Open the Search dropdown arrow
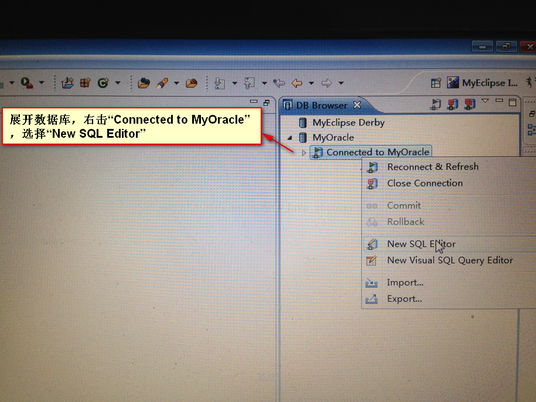The height and width of the screenshot is (402, 536). pyautogui.click(x=176, y=83)
